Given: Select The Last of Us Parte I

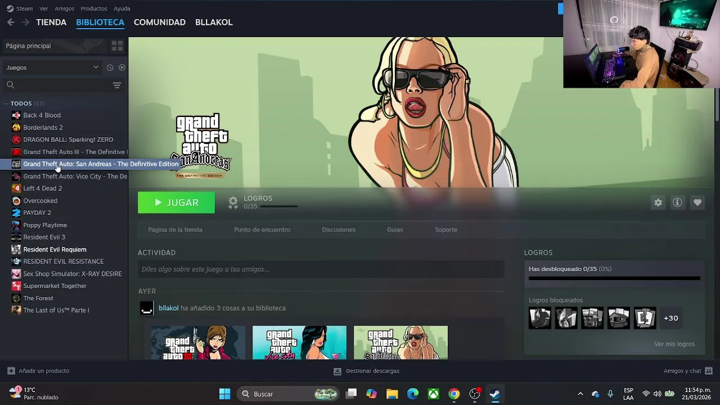Looking at the screenshot, I should point(56,310).
